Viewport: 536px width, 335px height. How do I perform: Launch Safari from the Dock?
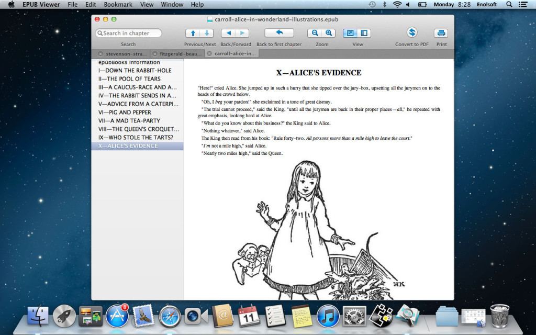[169, 316]
